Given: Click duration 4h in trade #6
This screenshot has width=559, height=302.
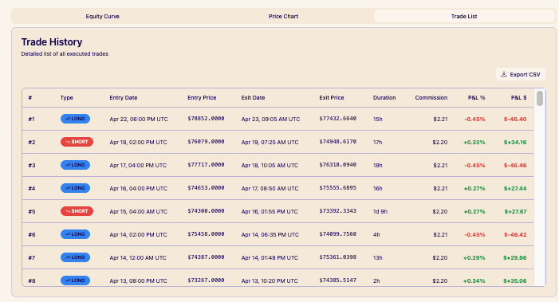Looking at the screenshot, I should click(376, 235).
